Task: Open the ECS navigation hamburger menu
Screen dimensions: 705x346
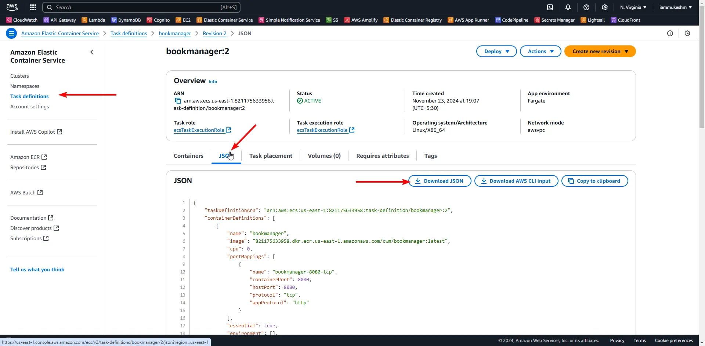Action: 11,33
